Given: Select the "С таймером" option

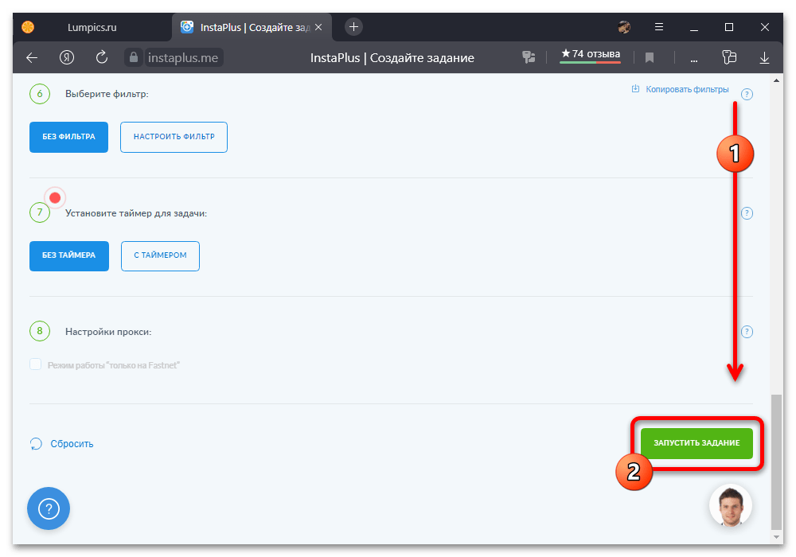Looking at the screenshot, I should [x=160, y=255].
